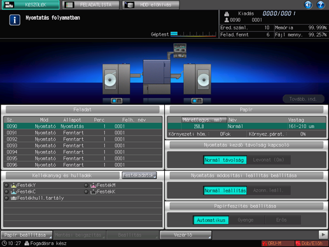
Task: Click the Fájl menny. 99.257% value
Action: click(x=318, y=34)
